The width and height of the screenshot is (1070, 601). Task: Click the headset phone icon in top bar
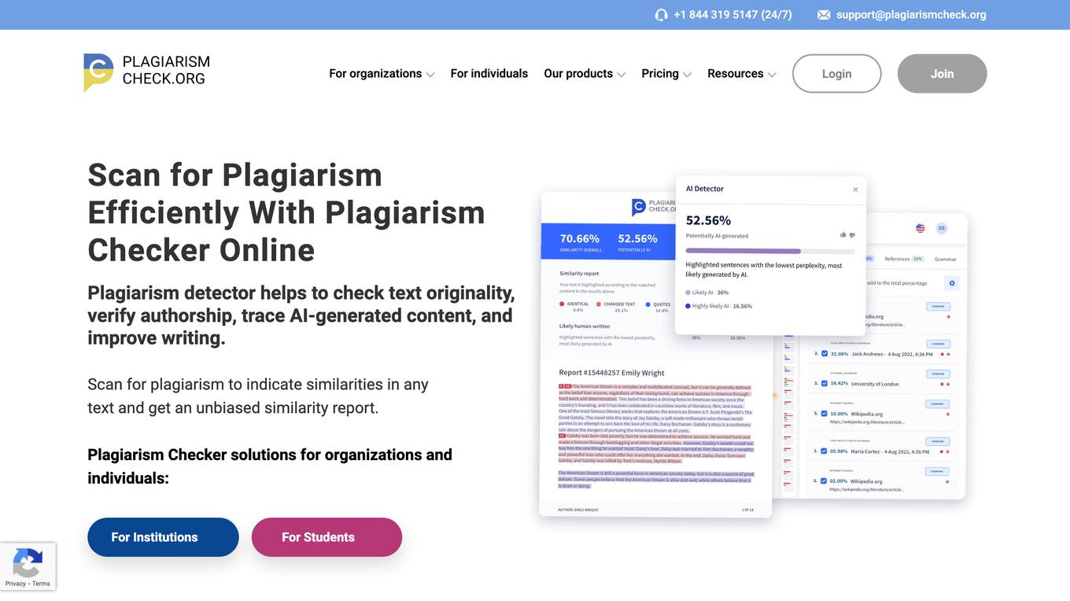[661, 15]
